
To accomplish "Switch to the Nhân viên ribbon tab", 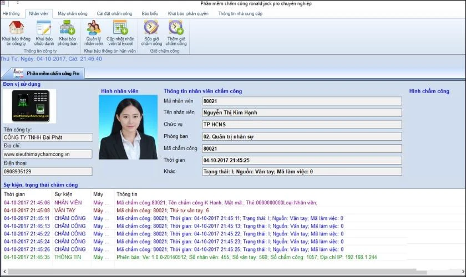I will click(39, 14).
